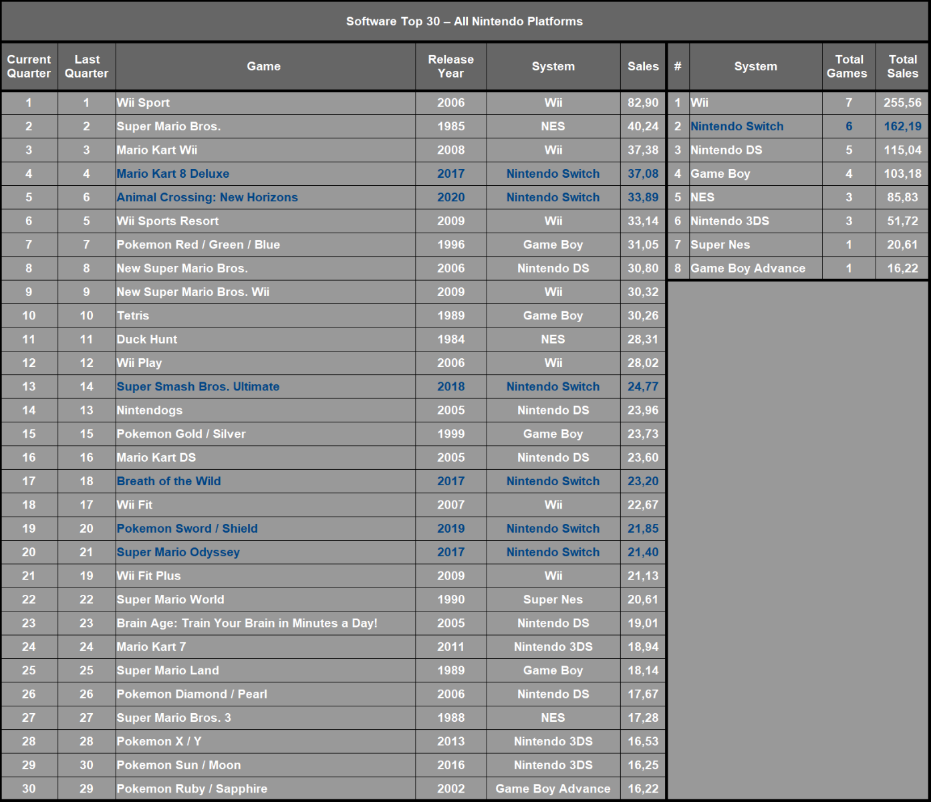Select the sales value '16,25'

[x=643, y=765]
